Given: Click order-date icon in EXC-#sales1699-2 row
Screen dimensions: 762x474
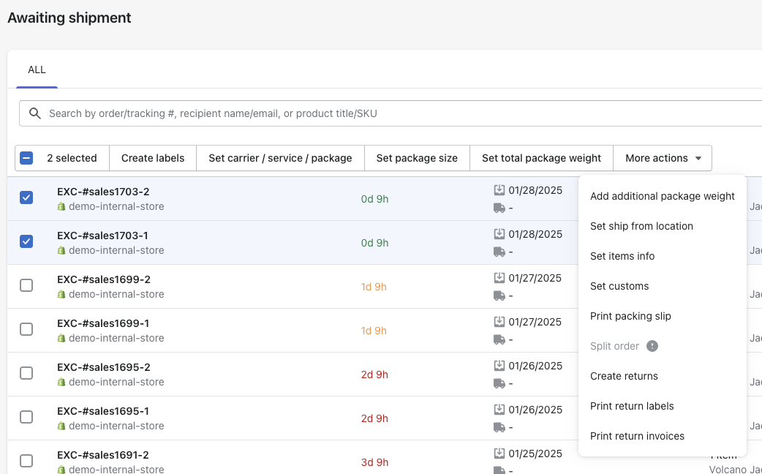Looking at the screenshot, I should [499, 277].
